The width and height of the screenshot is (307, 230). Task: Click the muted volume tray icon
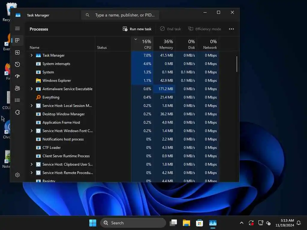coord(268,223)
